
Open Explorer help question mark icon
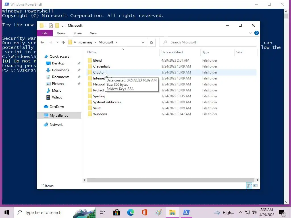257,33
